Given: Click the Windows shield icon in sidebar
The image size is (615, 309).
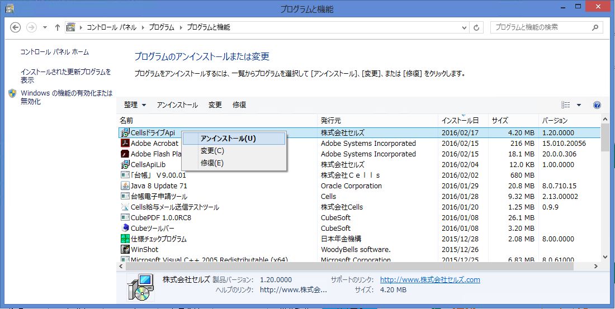Looking at the screenshot, I should (x=12, y=93).
